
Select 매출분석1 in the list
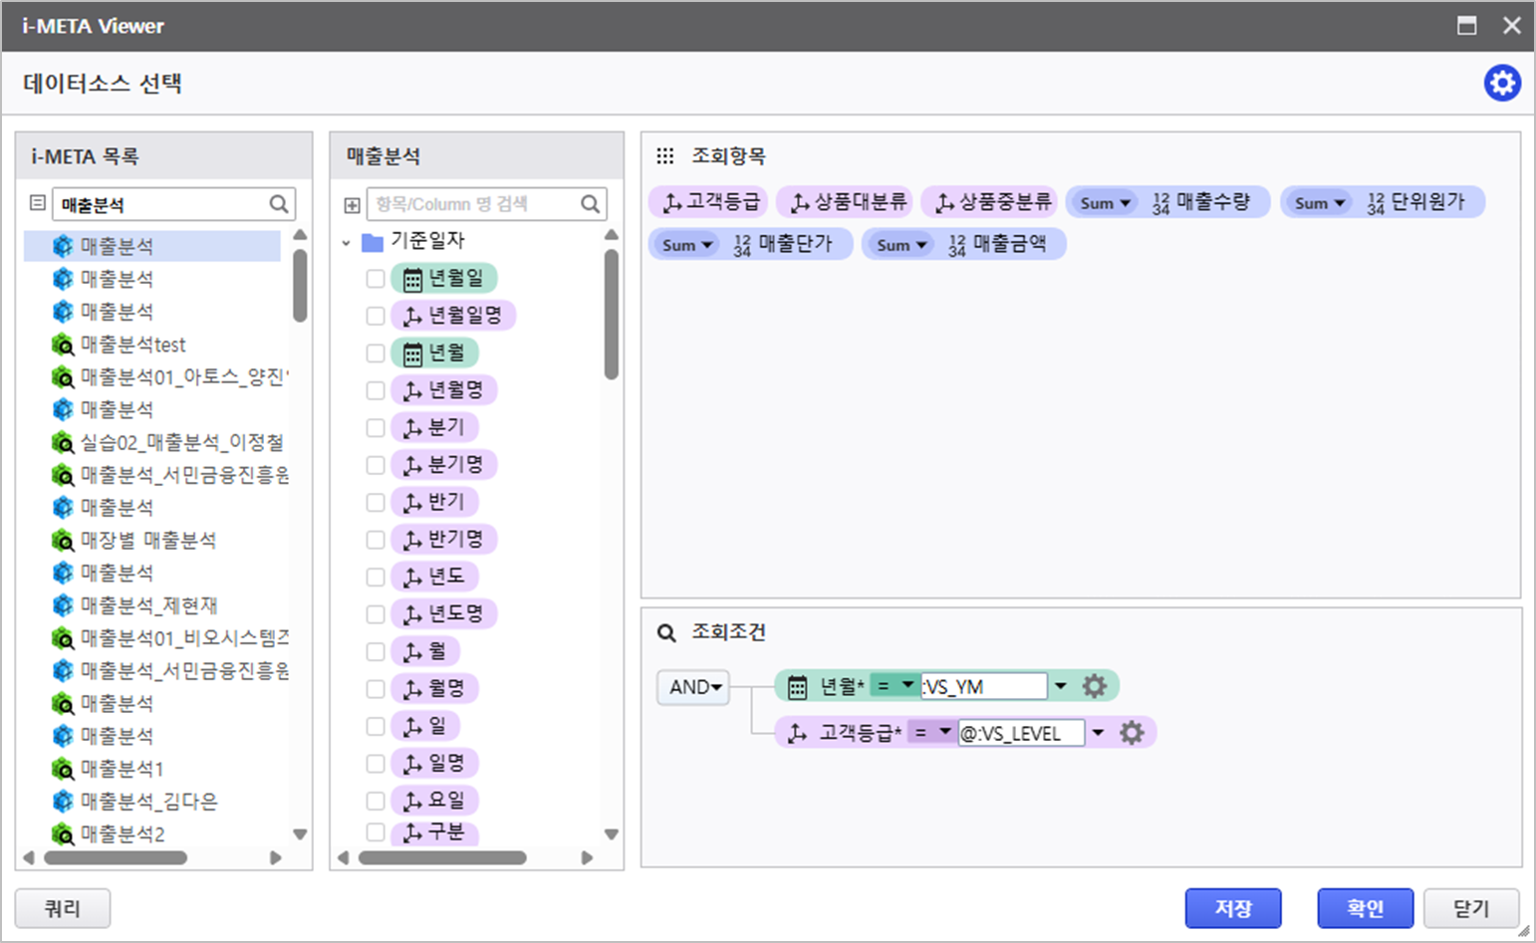[122, 769]
